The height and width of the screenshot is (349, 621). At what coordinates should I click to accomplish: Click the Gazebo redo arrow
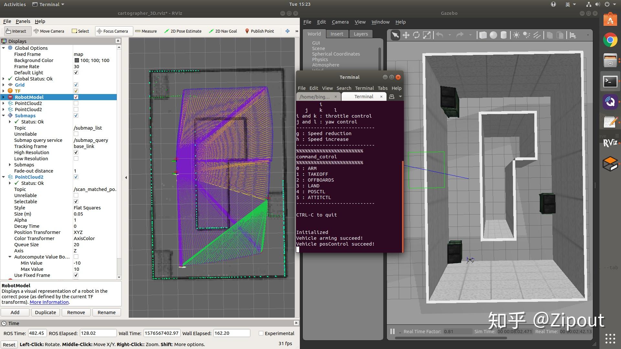(x=460, y=35)
